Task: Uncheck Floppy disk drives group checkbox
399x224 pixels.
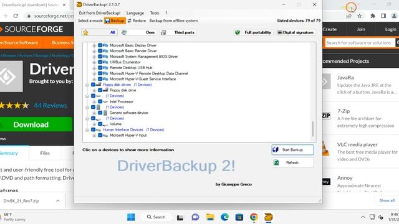Action: [x=93, y=85]
